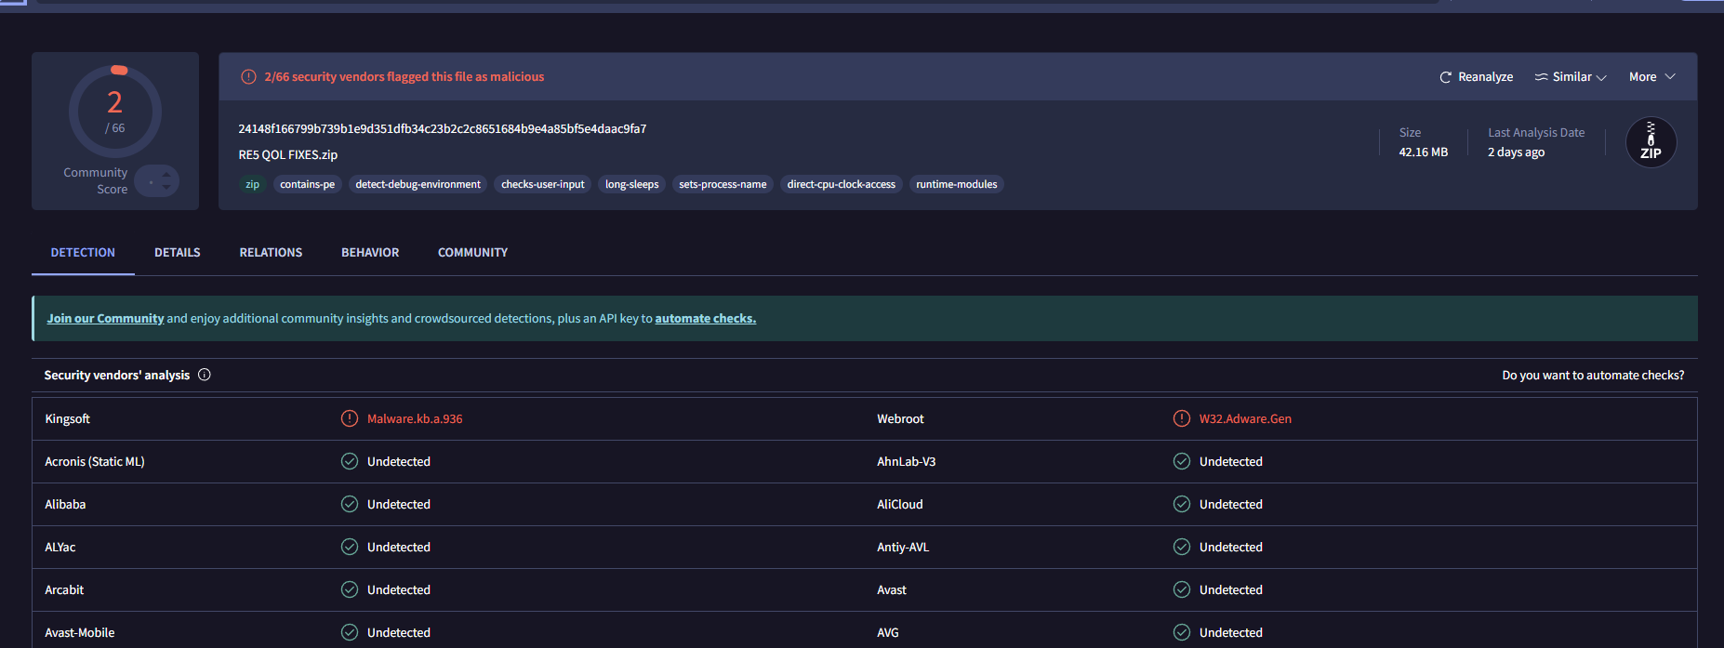Click the Kingsoft vendor name
The image size is (1724, 648).
pyautogui.click(x=68, y=418)
